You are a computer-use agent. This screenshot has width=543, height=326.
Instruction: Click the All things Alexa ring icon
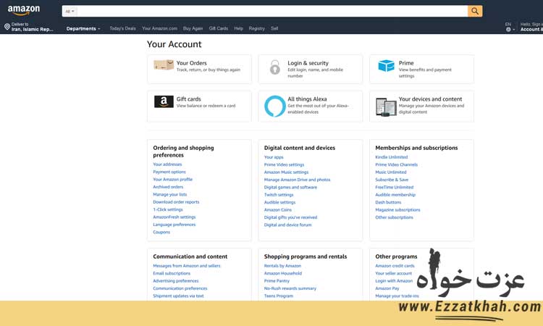pyautogui.click(x=274, y=106)
